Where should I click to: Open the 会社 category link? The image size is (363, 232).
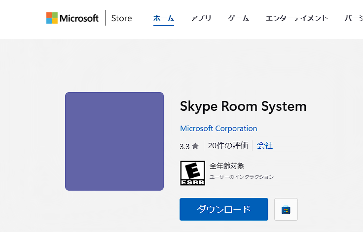[265, 146]
